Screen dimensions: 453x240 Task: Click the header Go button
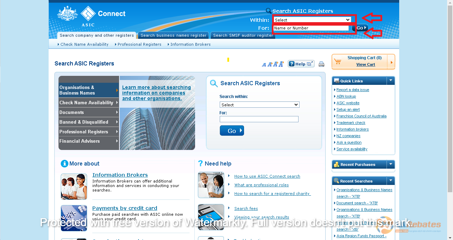pyautogui.click(x=360, y=28)
